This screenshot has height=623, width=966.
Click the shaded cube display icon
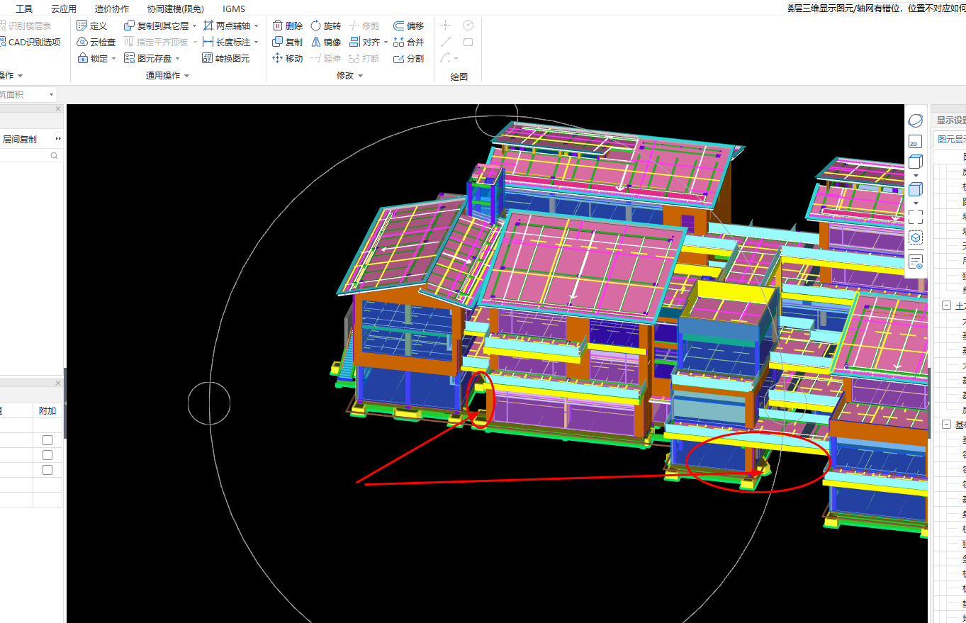click(x=916, y=189)
